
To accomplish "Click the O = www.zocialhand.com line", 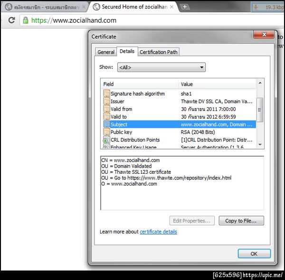I will click(x=129, y=184).
